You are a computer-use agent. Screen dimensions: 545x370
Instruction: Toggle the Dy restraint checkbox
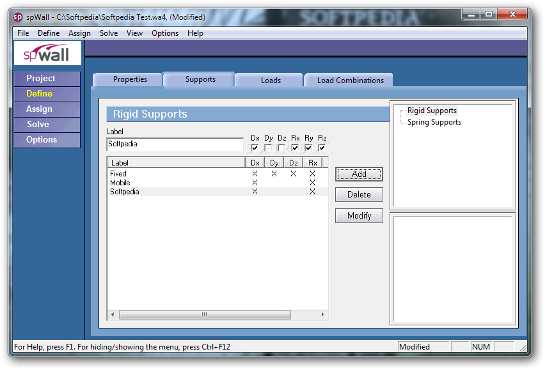(268, 148)
